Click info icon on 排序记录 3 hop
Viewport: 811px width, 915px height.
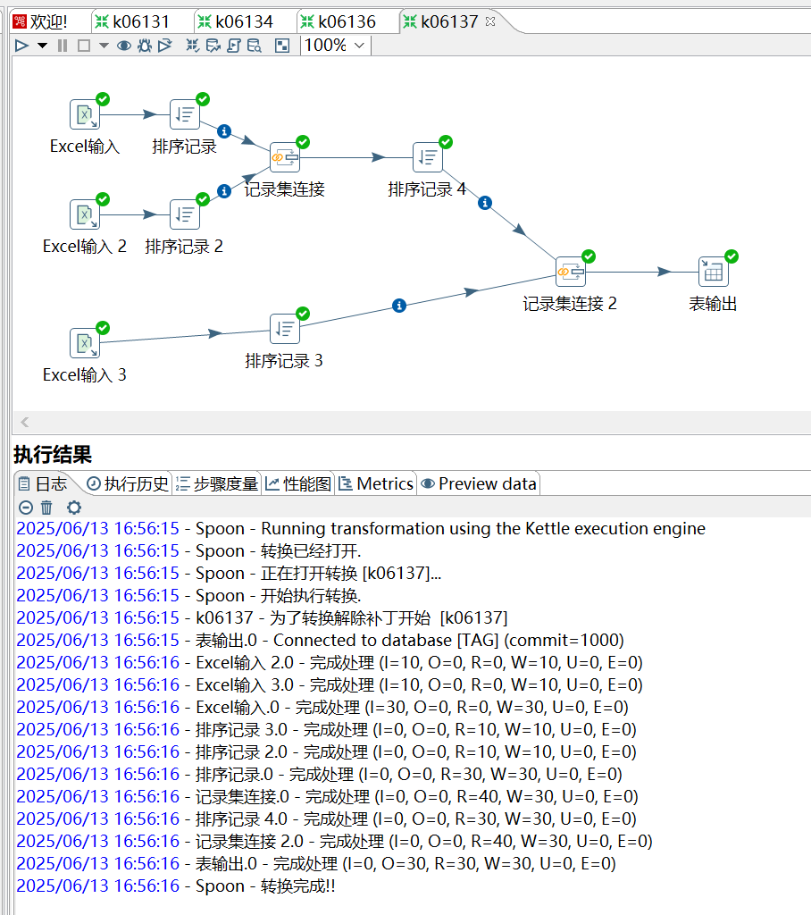(x=399, y=306)
